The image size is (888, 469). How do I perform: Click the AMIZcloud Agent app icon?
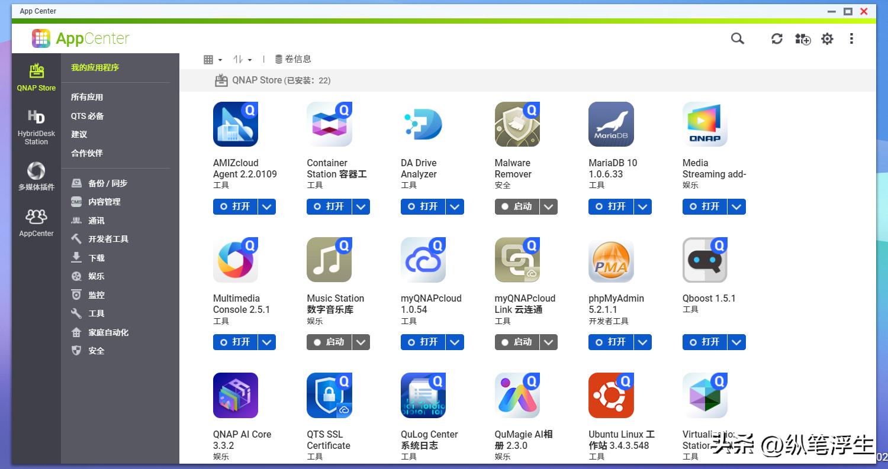[236, 124]
